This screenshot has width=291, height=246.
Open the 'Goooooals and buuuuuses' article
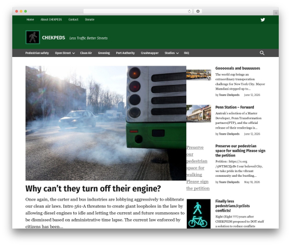(237, 68)
